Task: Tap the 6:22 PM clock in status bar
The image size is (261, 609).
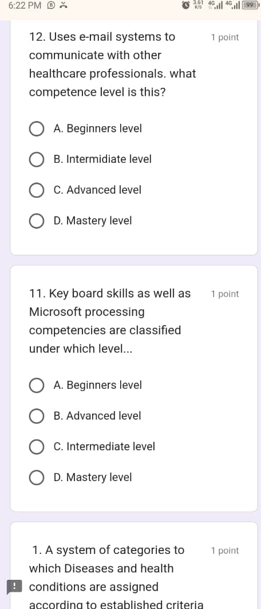Action: 25,5
